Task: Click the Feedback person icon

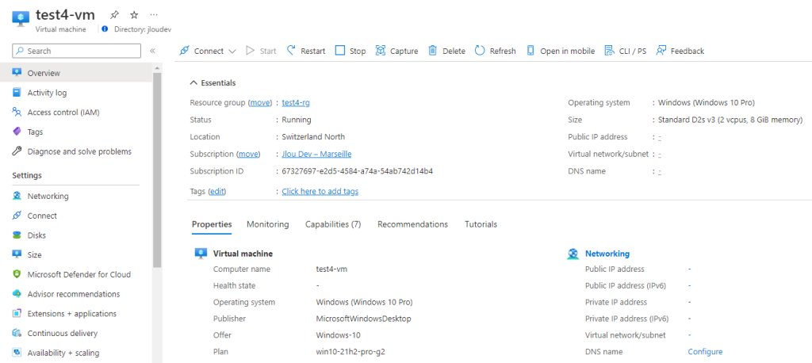Action: click(661, 51)
